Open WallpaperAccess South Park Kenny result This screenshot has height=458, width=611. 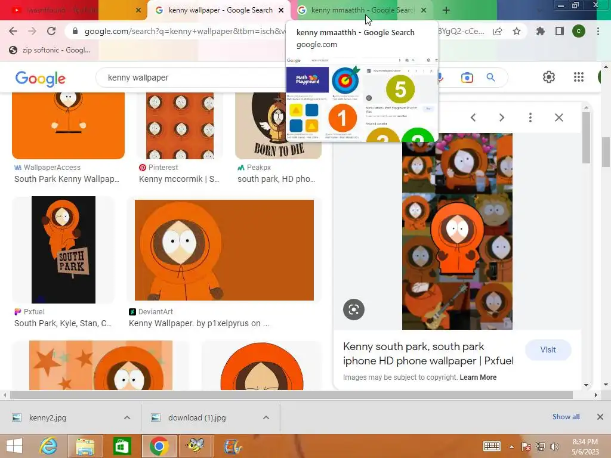click(68, 125)
